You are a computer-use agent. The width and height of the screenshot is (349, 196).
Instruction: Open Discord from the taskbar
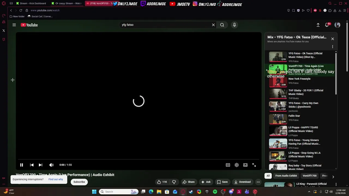(231, 192)
